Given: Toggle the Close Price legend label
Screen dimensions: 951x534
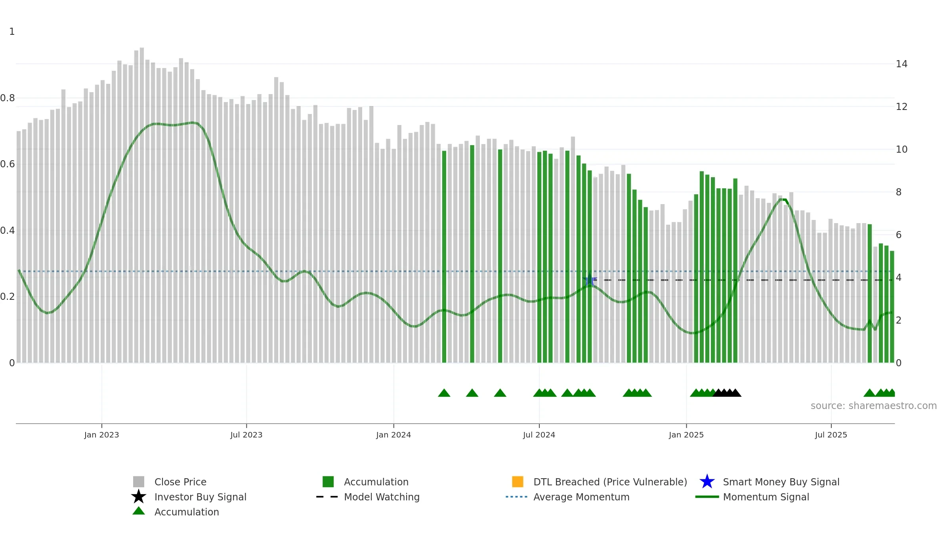Looking at the screenshot, I should pyautogui.click(x=180, y=482).
